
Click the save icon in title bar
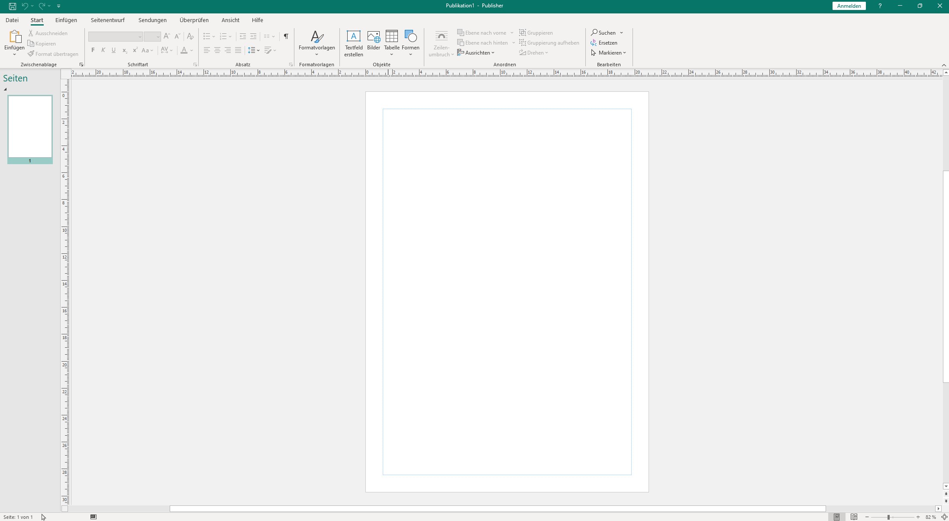13,6
